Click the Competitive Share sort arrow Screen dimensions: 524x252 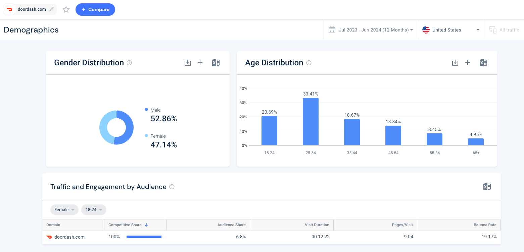coord(146,225)
